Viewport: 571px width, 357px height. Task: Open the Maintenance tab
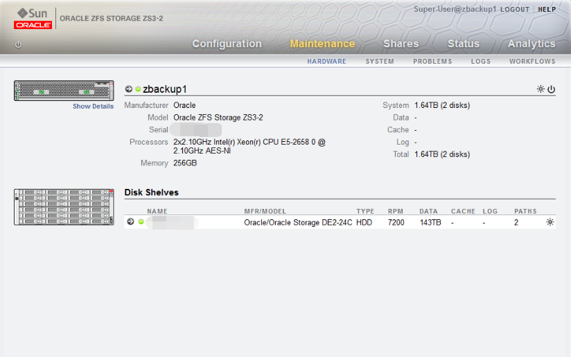(x=322, y=44)
